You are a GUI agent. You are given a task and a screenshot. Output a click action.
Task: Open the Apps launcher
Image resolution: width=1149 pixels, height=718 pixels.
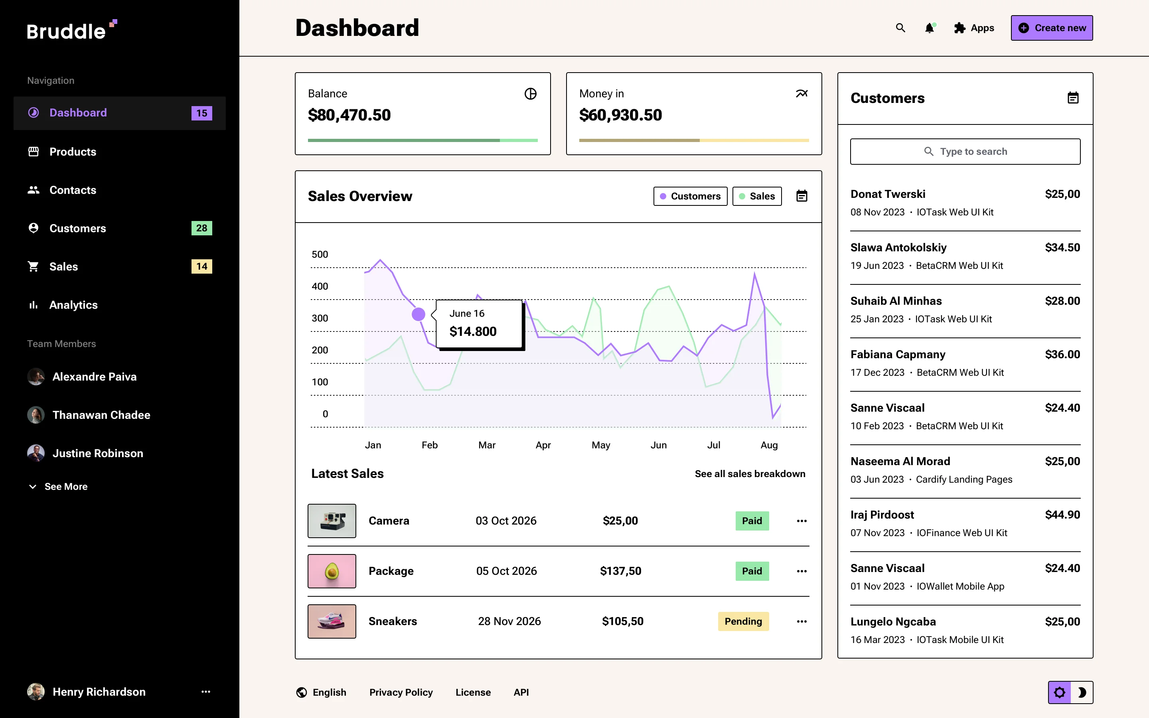tap(973, 28)
